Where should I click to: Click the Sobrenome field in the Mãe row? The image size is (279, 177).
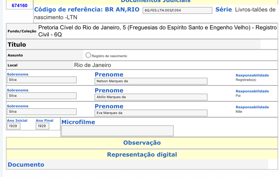click(x=41, y=112)
